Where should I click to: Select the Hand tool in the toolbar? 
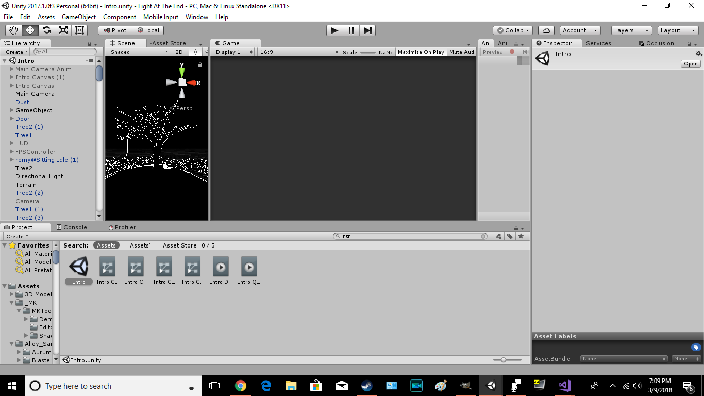(x=12, y=30)
